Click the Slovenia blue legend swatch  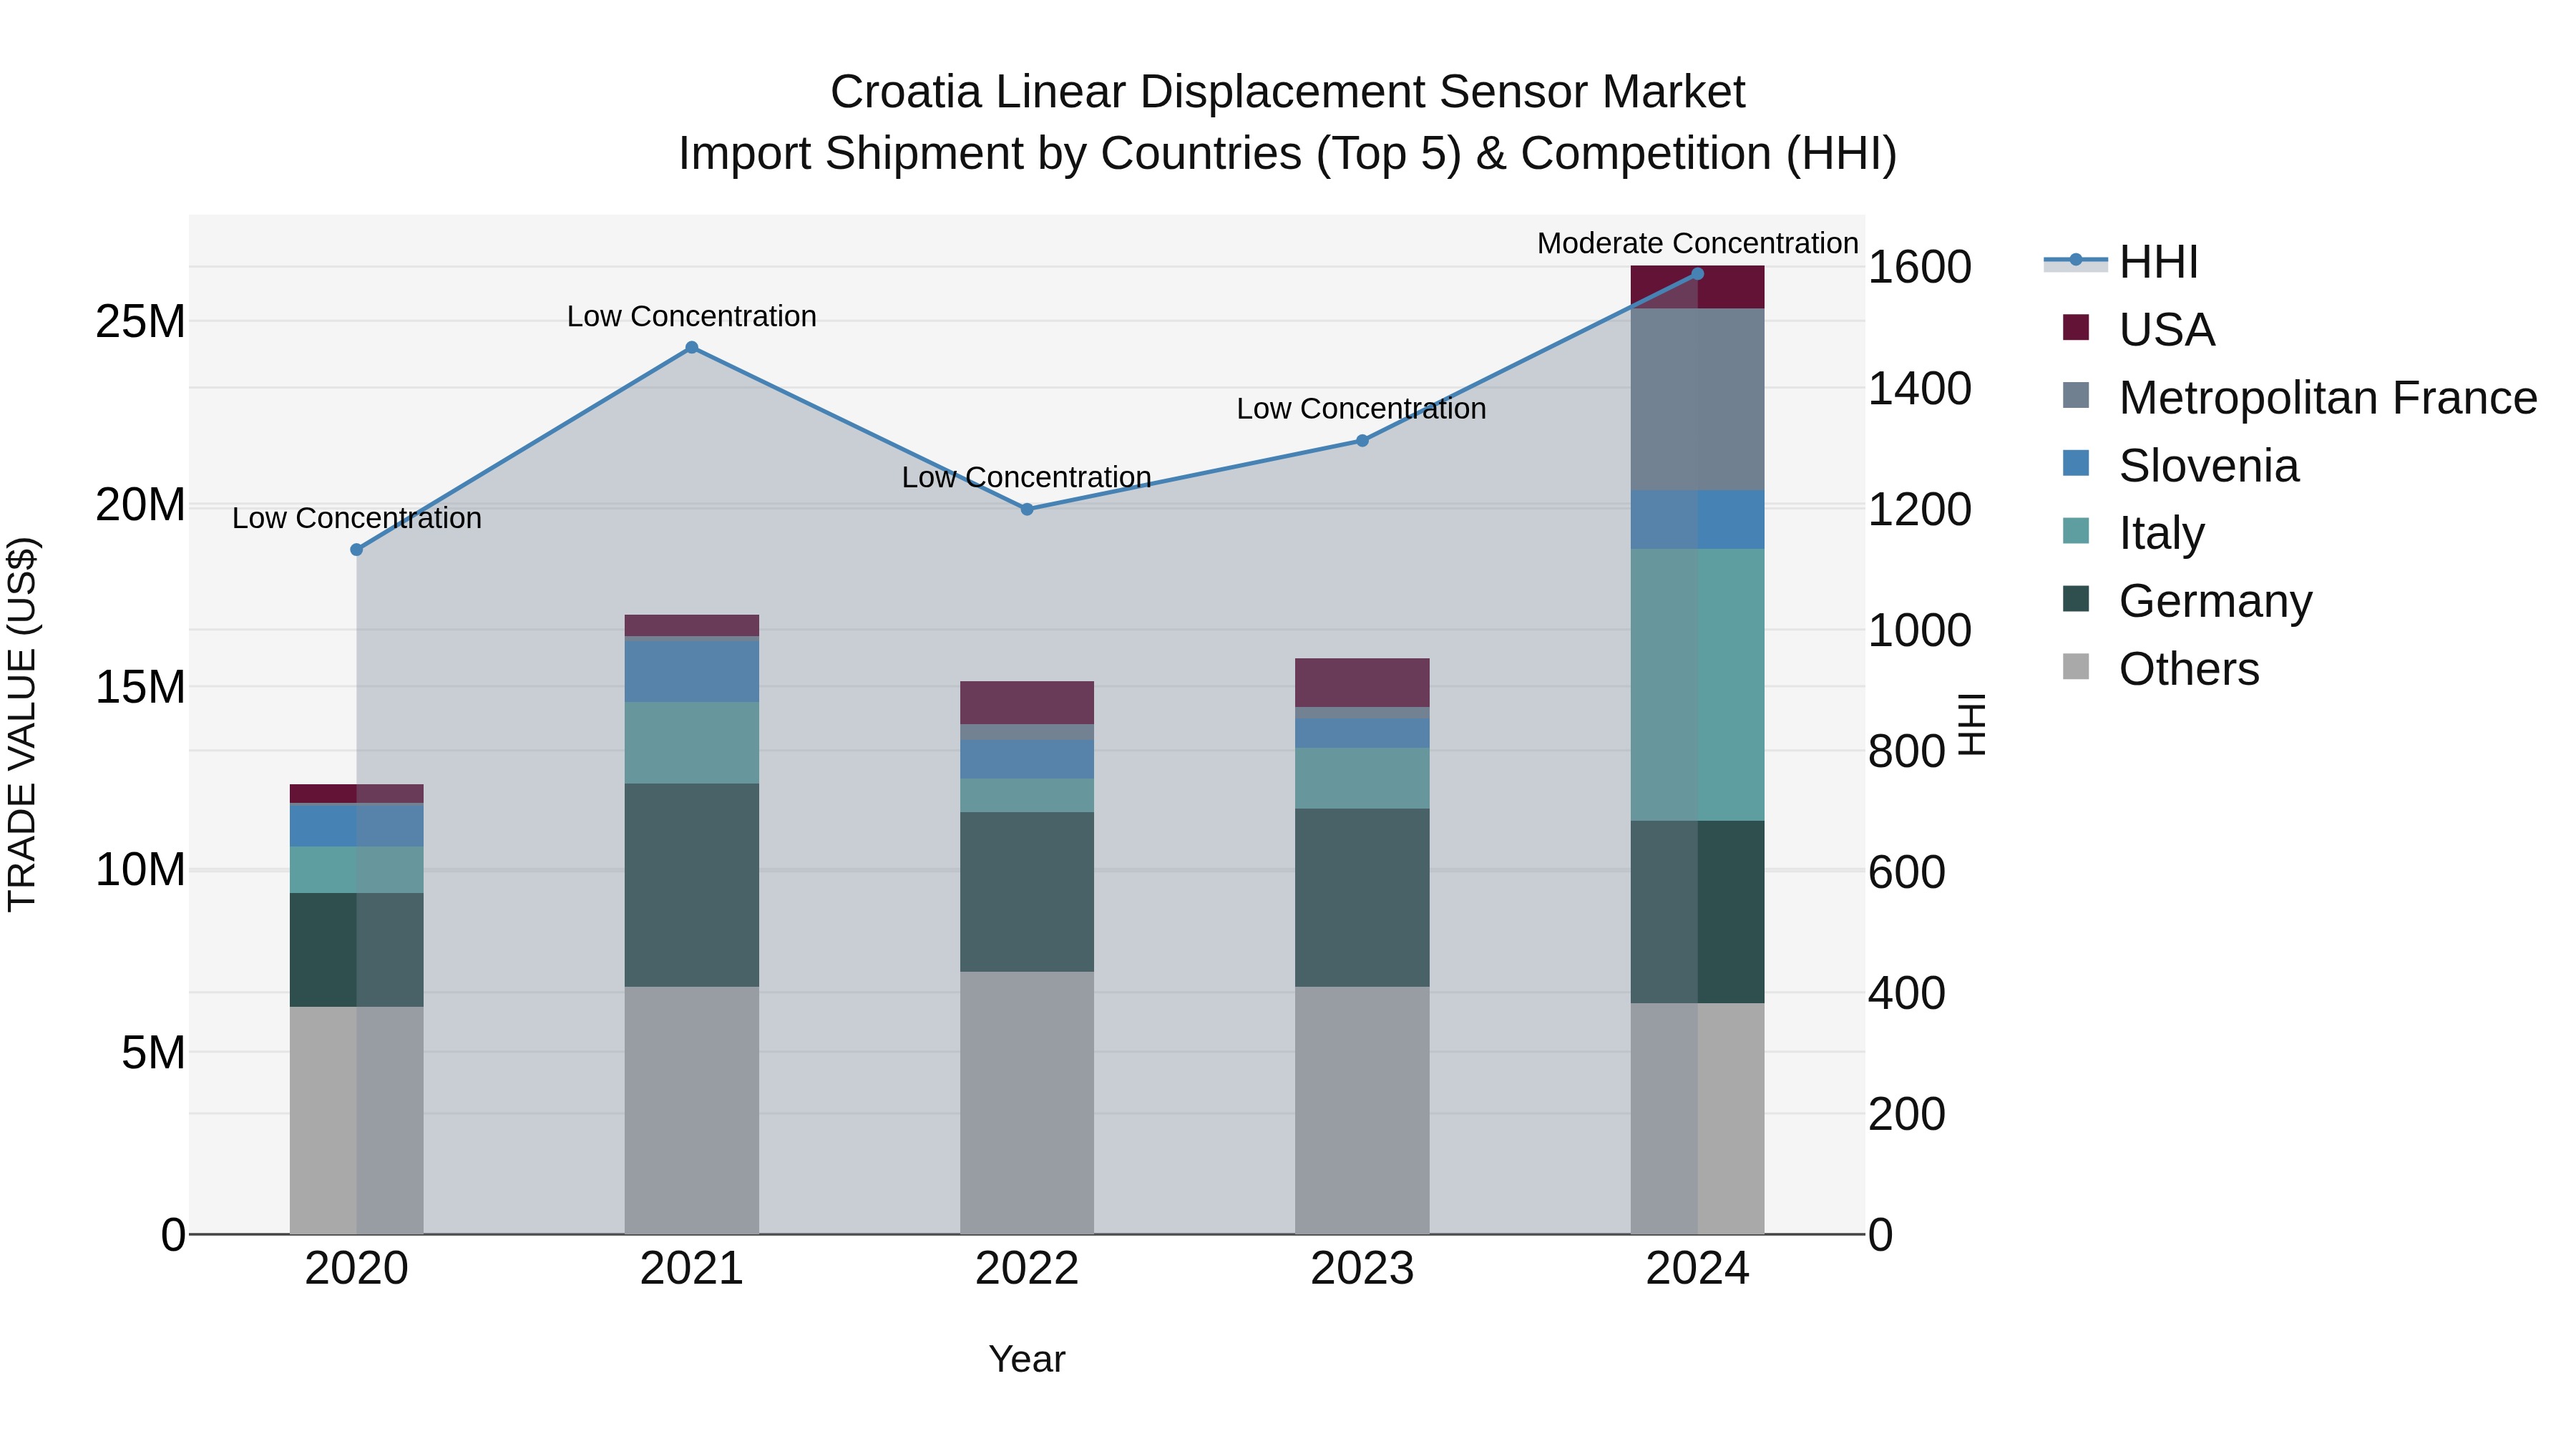click(2076, 463)
